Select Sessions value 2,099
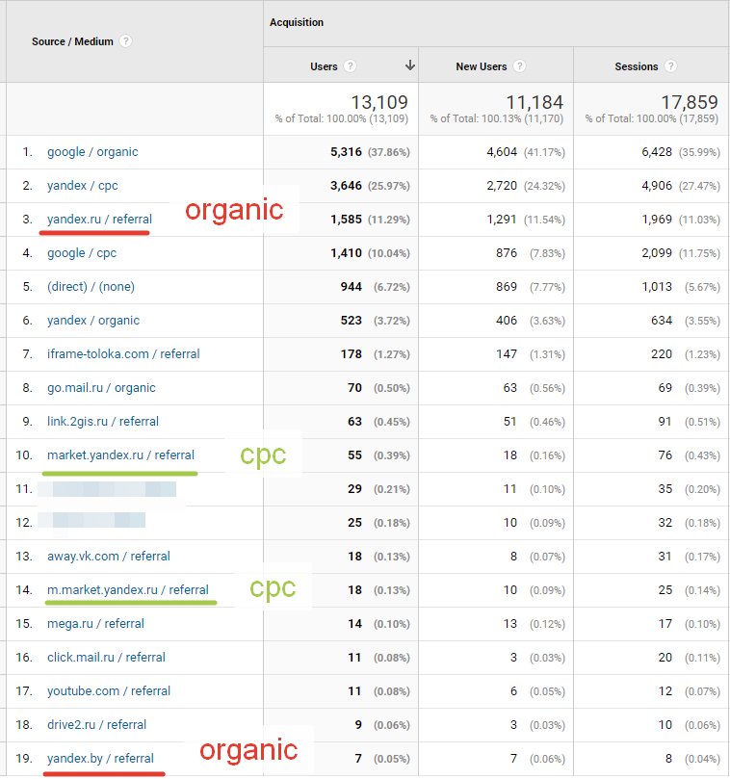 point(657,253)
